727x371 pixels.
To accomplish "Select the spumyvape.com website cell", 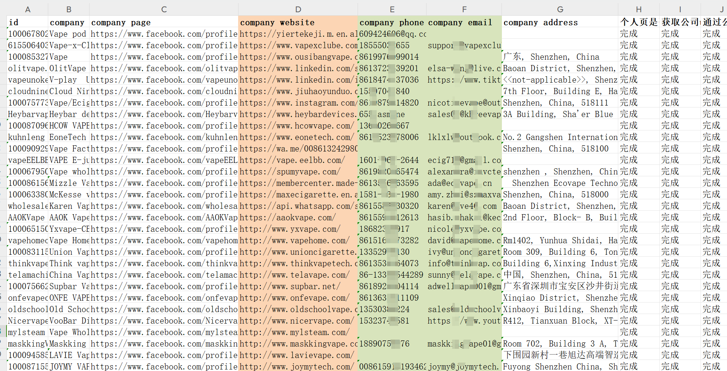I will (298, 171).
